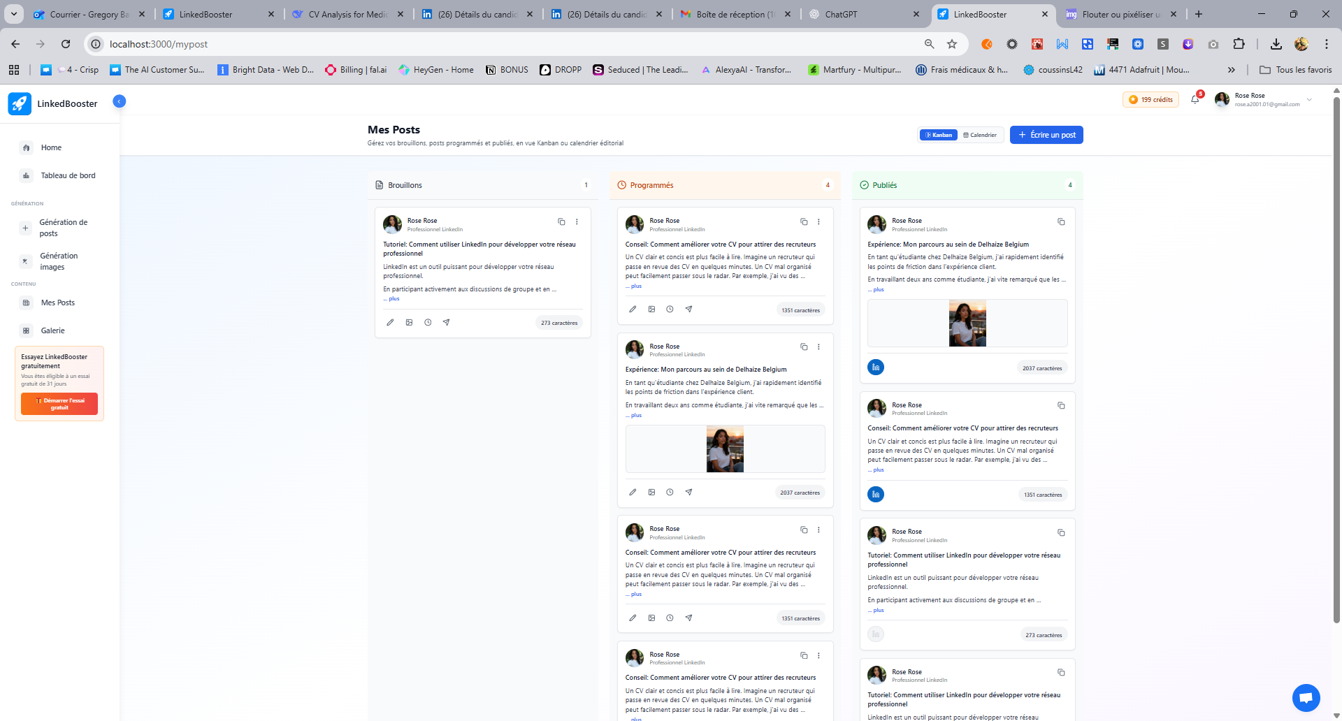Collapse the sidebar with the blue arrow

120,101
